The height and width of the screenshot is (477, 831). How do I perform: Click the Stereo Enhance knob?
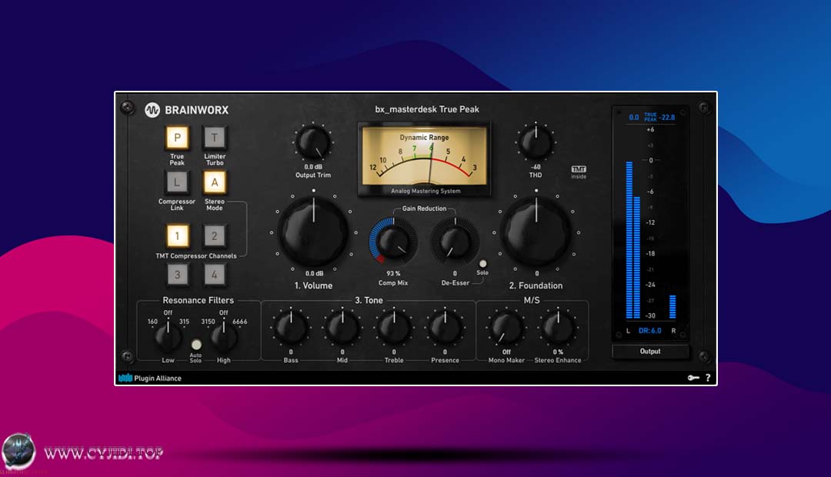point(558,327)
